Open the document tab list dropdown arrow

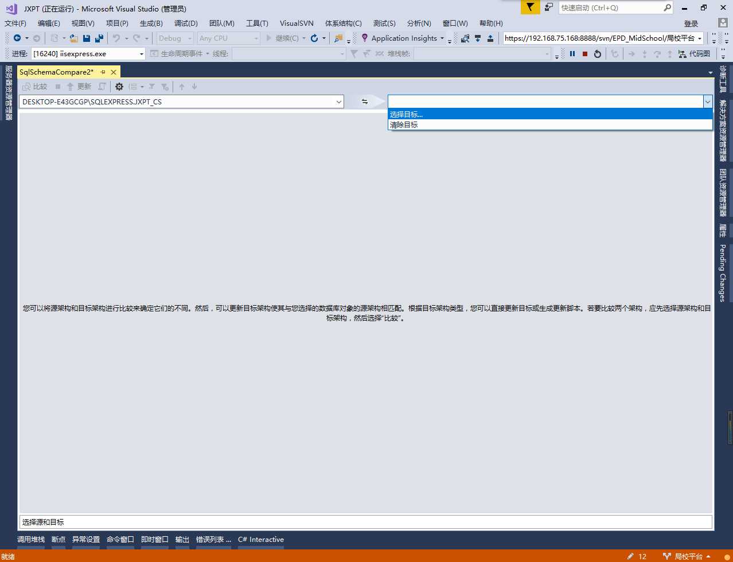click(x=711, y=73)
